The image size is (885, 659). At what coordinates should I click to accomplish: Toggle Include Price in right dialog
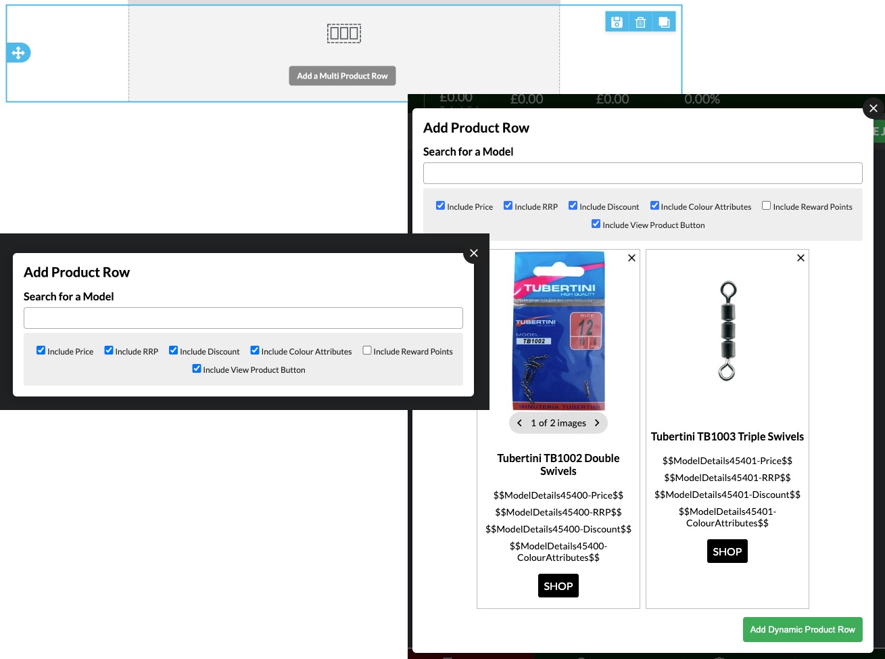(x=440, y=206)
